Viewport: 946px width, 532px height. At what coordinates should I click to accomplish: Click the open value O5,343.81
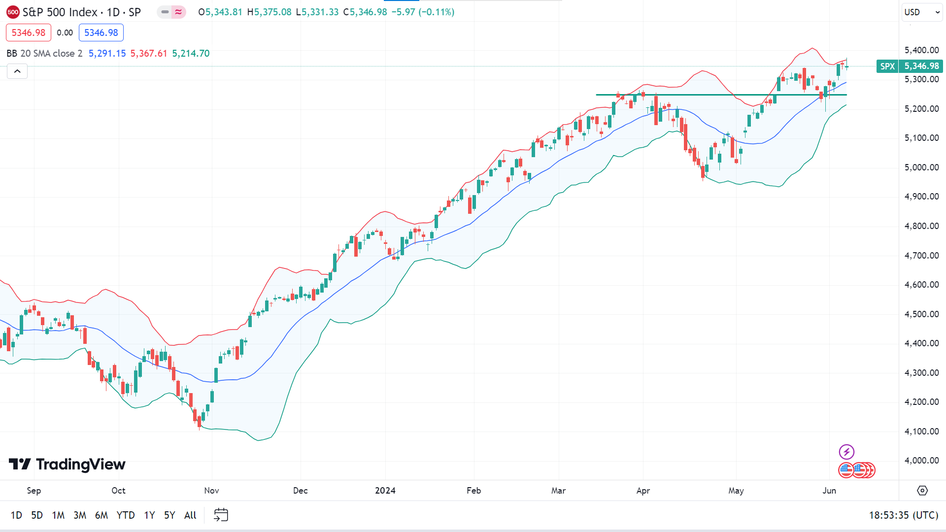tap(220, 12)
